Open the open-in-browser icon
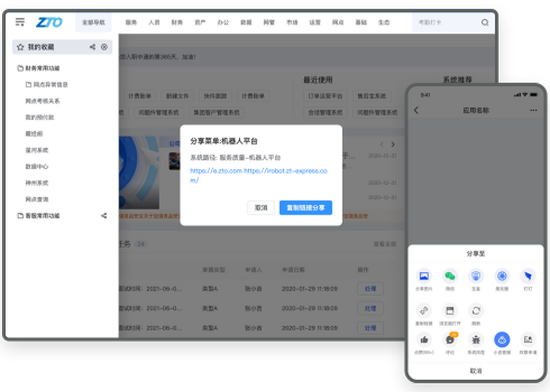This screenshot has width=550, height=392. tap(450, 311)
